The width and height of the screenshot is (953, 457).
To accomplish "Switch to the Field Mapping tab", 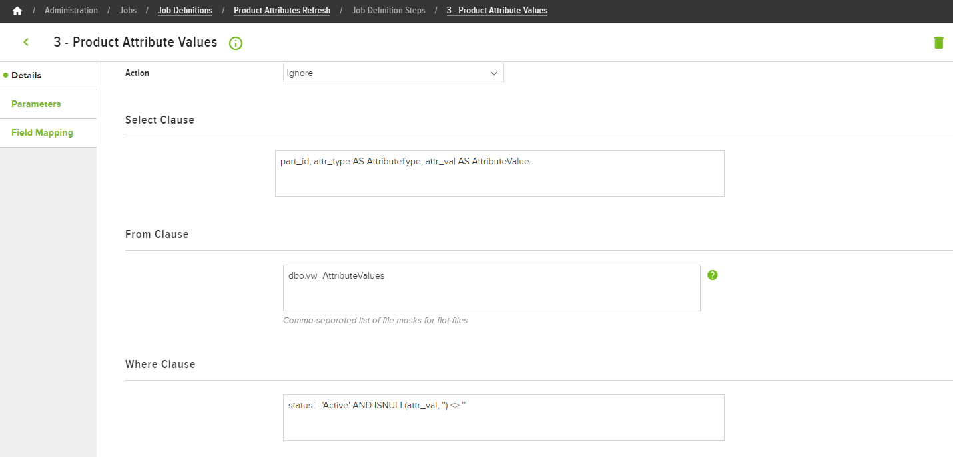I will click(x=48, y=133).
